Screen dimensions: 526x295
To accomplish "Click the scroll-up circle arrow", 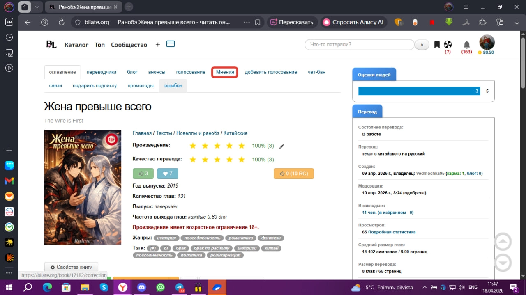I will 503,242.
